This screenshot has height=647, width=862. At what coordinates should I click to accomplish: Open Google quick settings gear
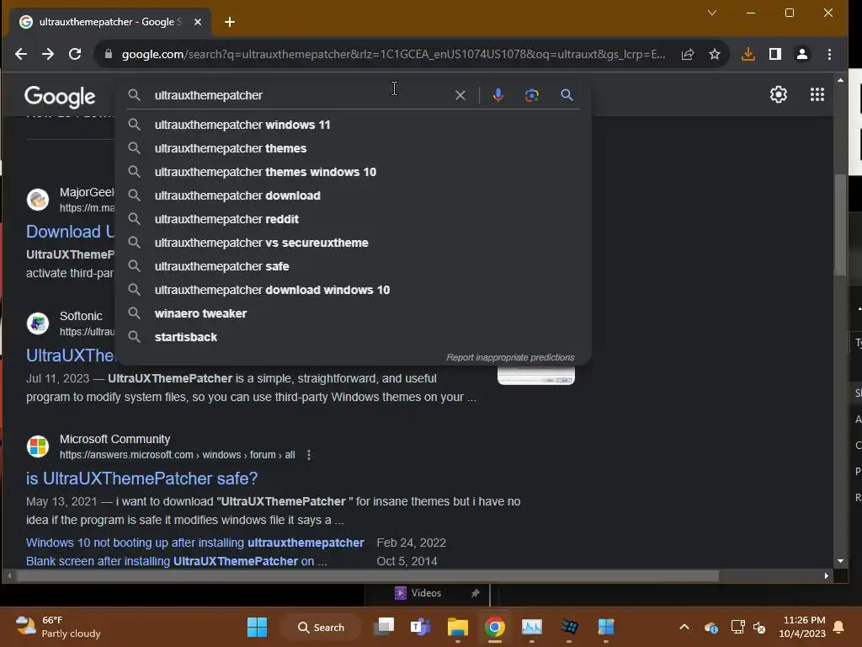point(779,94)
